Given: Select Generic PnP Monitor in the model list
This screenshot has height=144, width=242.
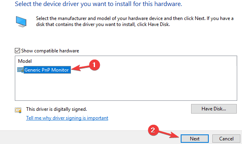Looking at the screenshot, I should pos(47,70).
